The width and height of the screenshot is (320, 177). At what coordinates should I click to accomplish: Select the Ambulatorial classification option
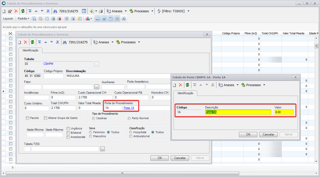[131, 136]
